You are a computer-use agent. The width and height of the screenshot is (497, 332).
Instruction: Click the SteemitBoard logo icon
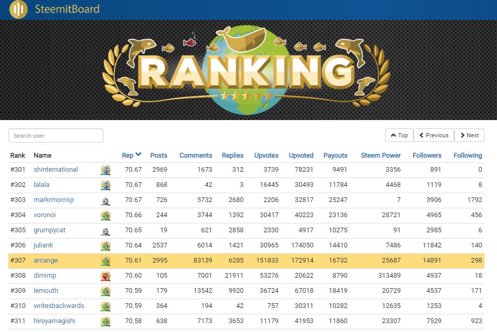[18, 9]
